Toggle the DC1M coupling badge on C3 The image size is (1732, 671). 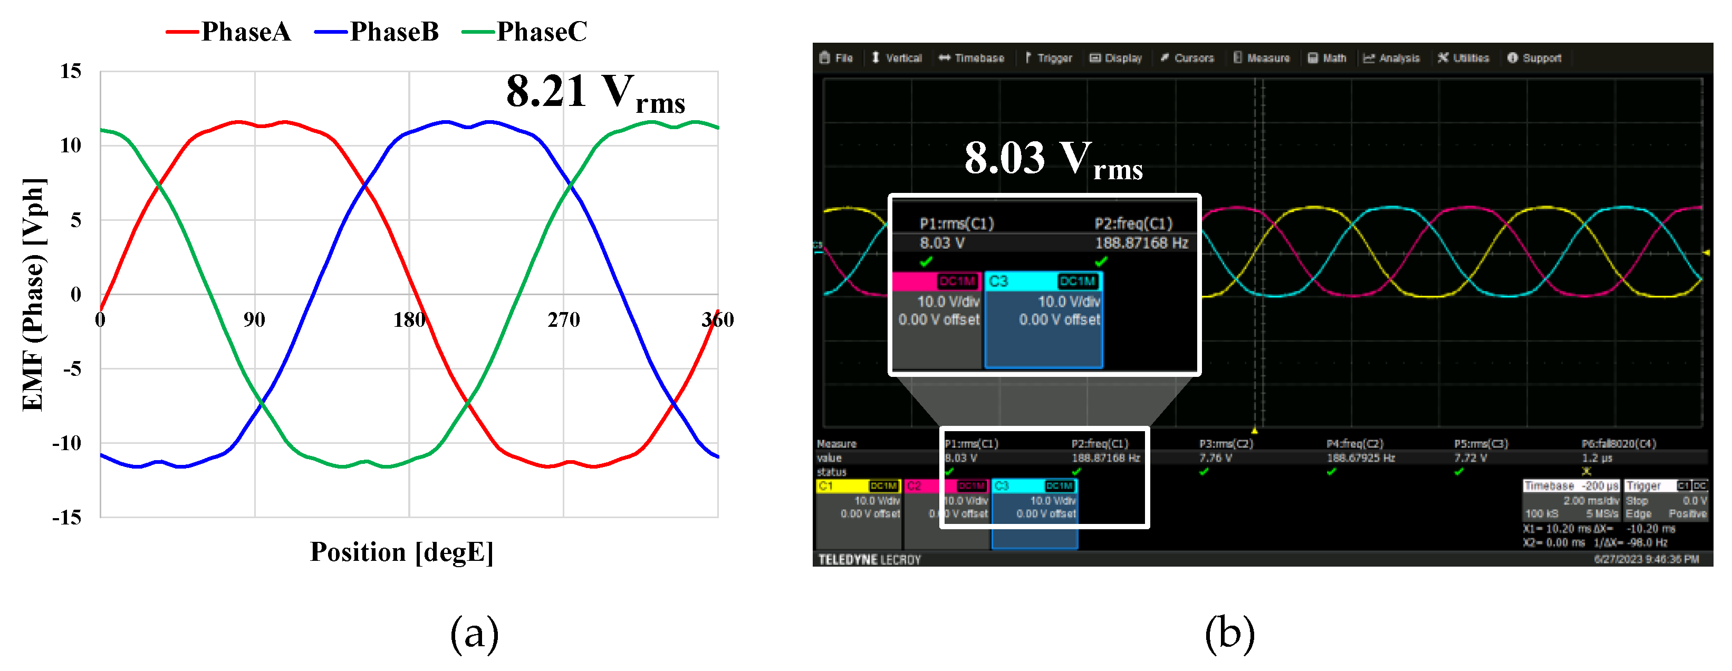(1059, 485)
